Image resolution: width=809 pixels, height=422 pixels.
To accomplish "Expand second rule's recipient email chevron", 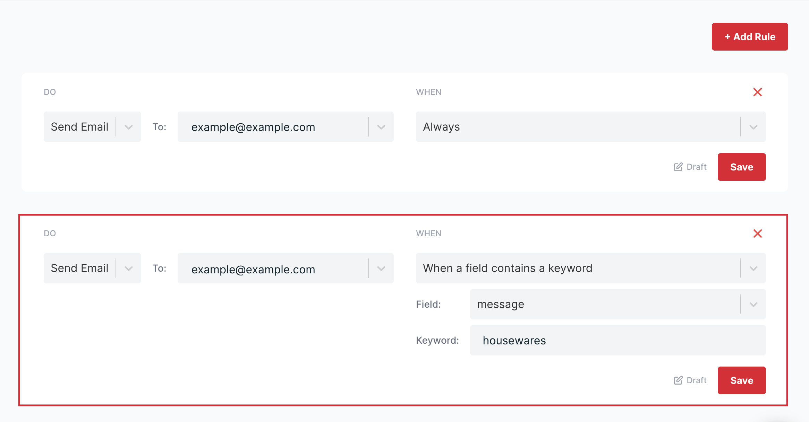I will click(381, 268).
